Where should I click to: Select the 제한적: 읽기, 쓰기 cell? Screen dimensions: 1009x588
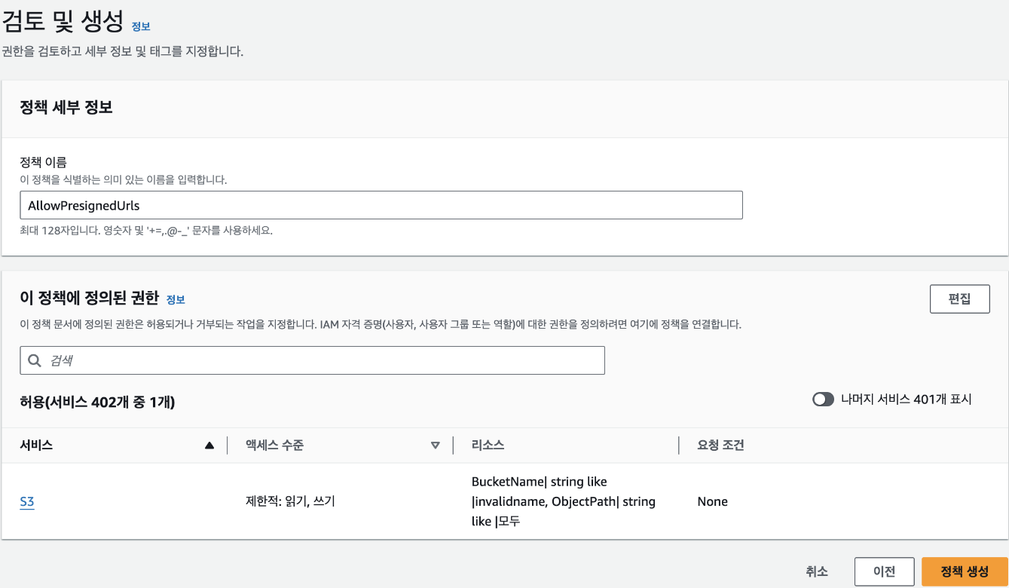(290, 501)
